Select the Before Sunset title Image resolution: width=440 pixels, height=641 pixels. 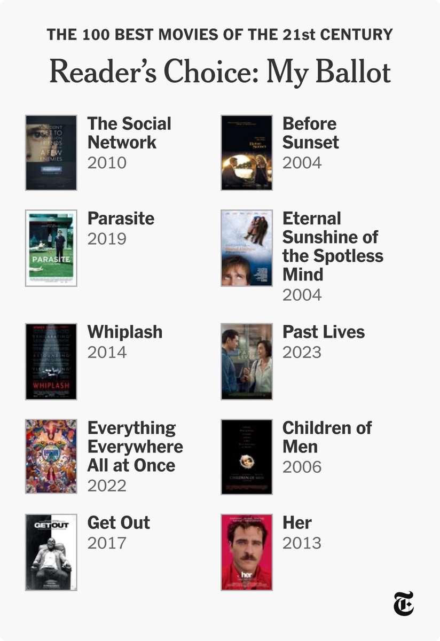point(311,133)
